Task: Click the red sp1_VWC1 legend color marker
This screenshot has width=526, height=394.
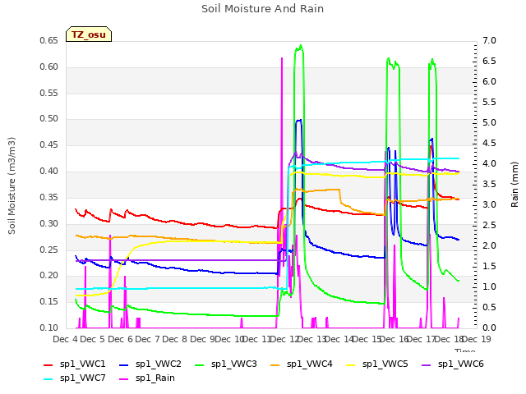Action: [48, 364]
